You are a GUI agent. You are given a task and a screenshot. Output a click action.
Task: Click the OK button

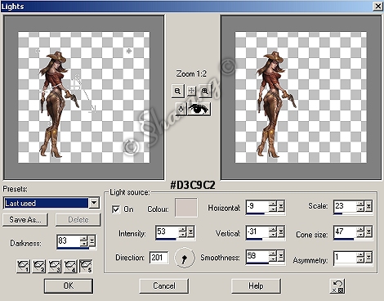coord(69,286)
